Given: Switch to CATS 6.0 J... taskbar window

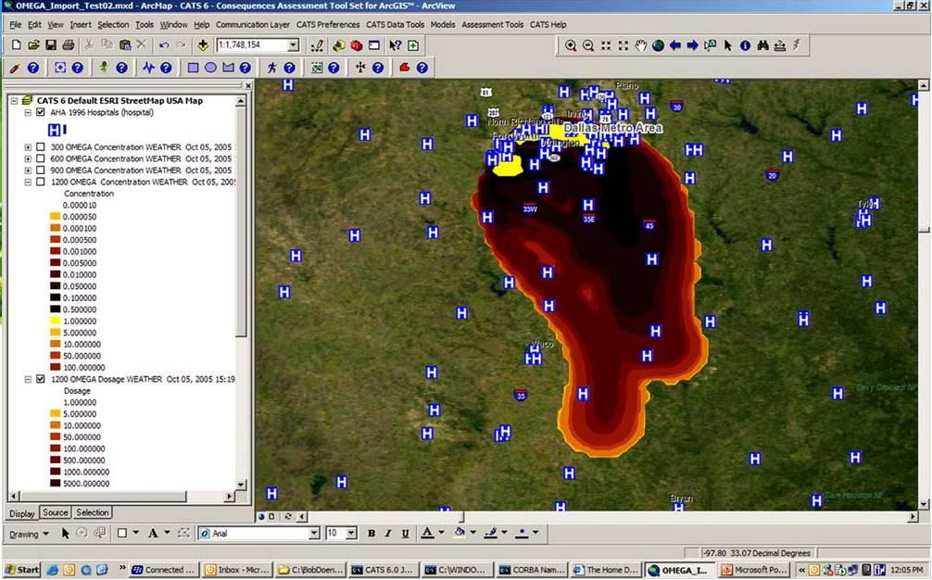Looking at the screenshot, I should (x=384, y=570).
